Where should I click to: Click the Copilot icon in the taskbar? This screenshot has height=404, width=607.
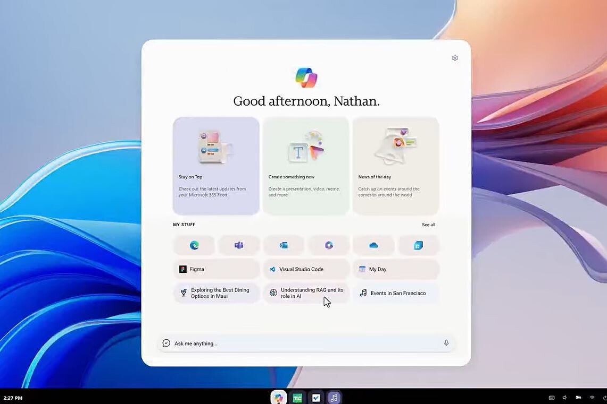click(x=278, y=398)
